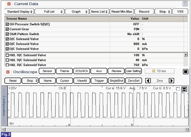The width and height of the screenshot is (191, 137).
Task: Click the Sensor button in Oscilloscope
Action: [47, 71]
